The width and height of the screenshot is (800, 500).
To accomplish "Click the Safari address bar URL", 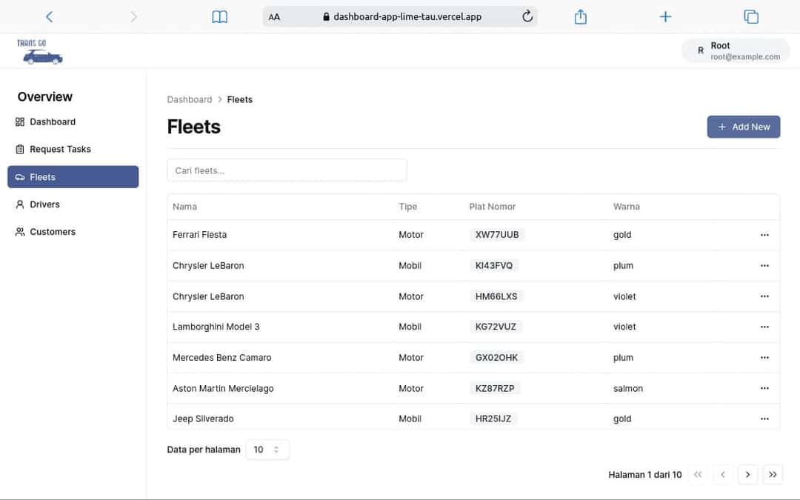I will click(407, 17).
